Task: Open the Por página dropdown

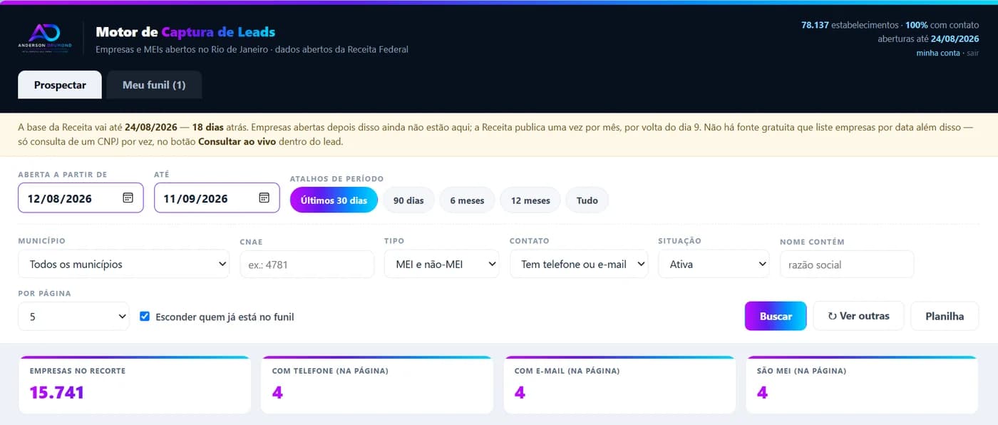Action: 73,316
